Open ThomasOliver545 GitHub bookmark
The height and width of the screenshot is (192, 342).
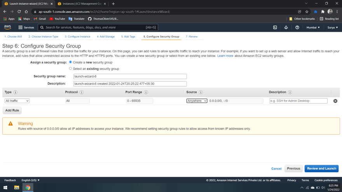[103, 19]
